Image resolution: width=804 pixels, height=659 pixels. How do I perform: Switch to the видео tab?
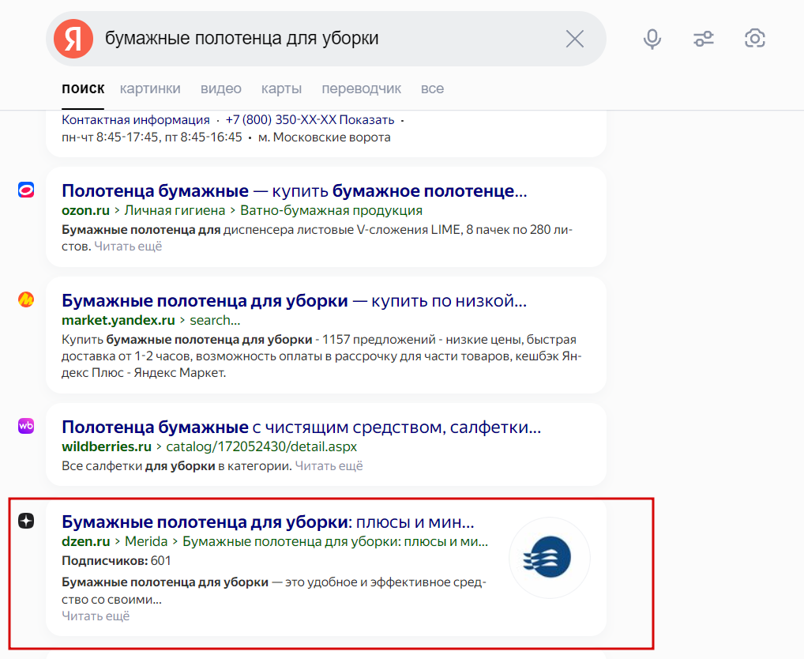click(221, 88)
